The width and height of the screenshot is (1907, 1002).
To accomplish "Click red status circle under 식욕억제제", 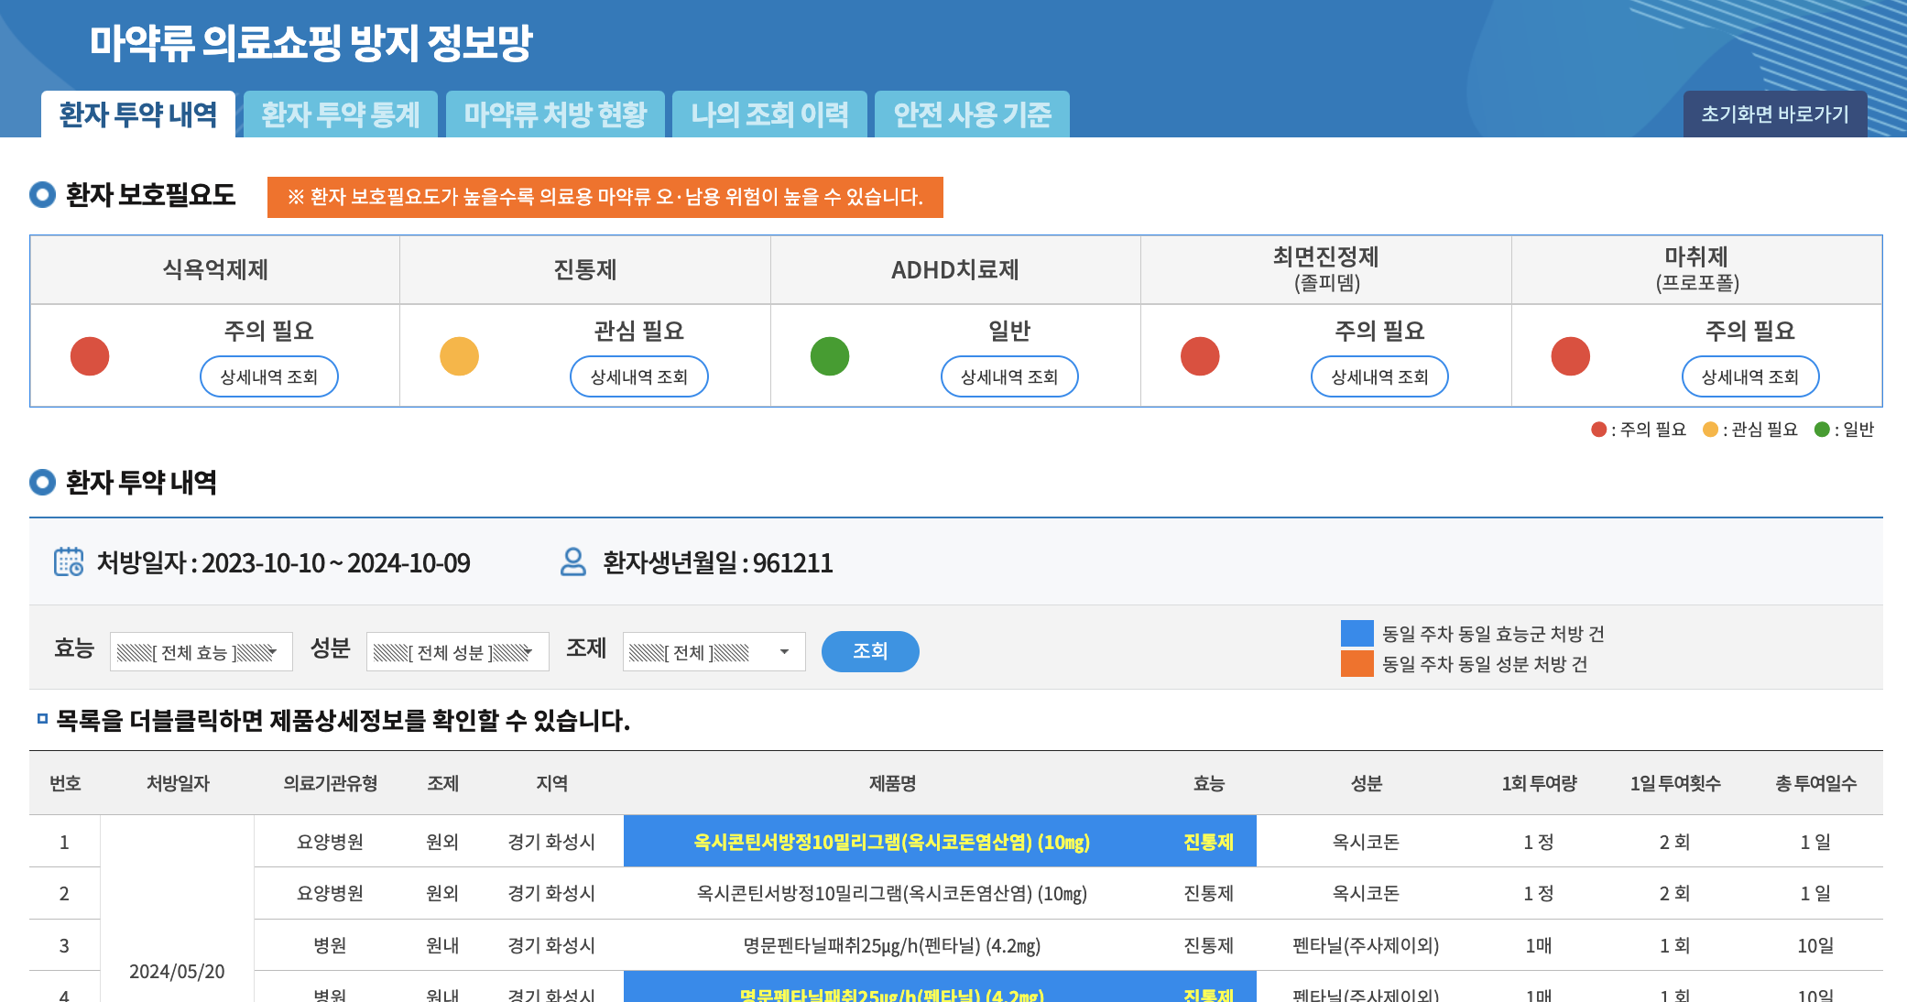I will pyautogui.click(x=90, y=356).
